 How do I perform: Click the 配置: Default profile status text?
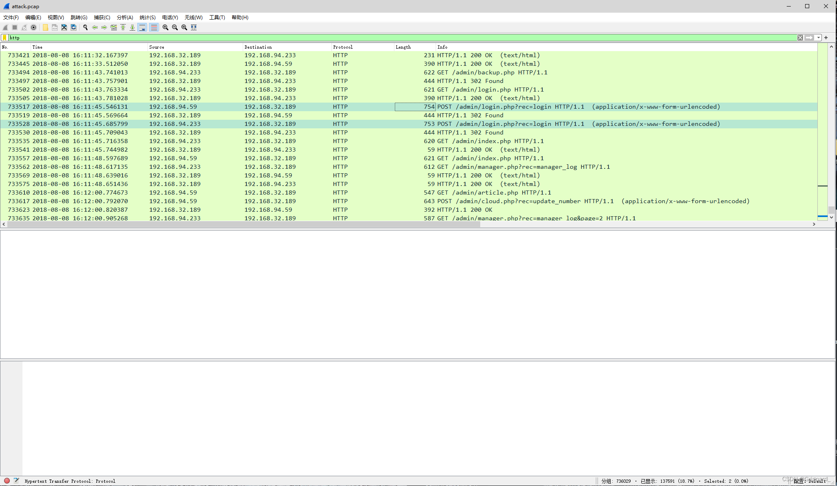[x=810, y=481]
